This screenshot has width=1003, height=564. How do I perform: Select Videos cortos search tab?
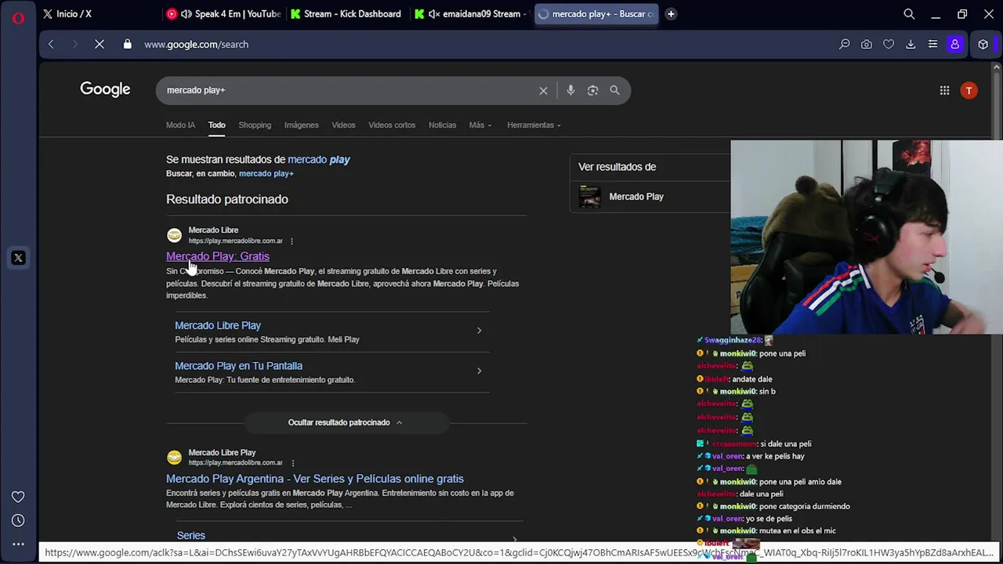[x=392, y=125]
